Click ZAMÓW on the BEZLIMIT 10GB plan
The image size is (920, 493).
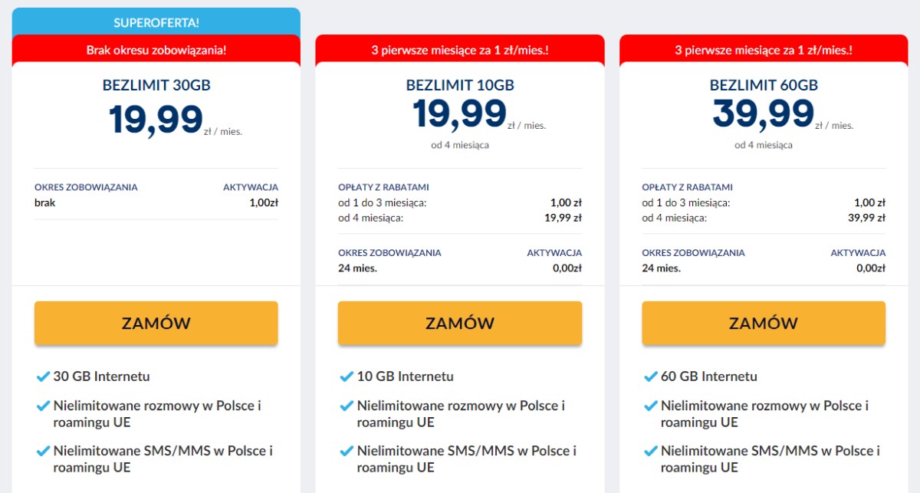(x=459, y=323)
